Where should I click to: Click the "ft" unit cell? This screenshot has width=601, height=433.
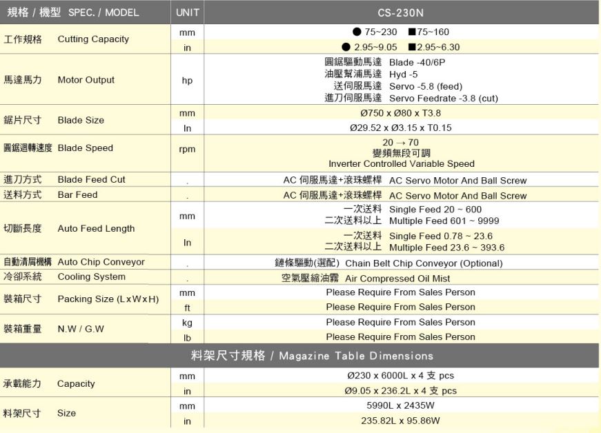(x=187, y=308)
